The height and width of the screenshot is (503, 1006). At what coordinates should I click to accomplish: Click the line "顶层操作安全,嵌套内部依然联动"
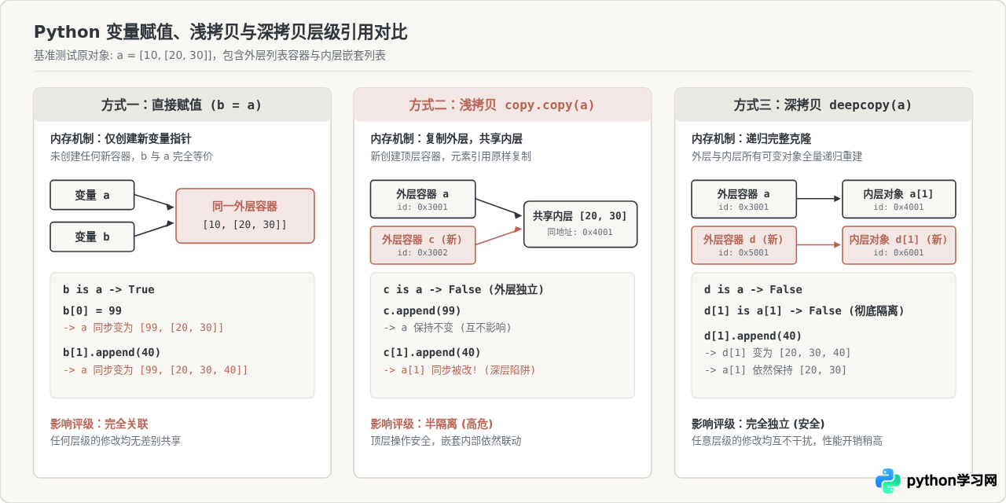pos(446,441)
